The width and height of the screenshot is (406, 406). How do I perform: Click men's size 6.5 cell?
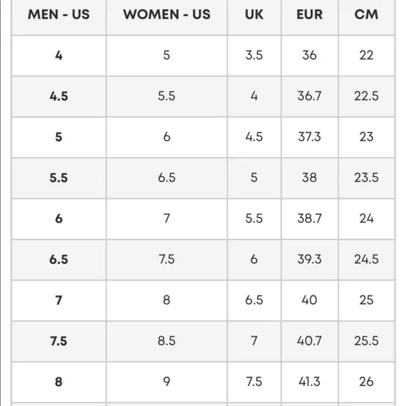(59, 260)
